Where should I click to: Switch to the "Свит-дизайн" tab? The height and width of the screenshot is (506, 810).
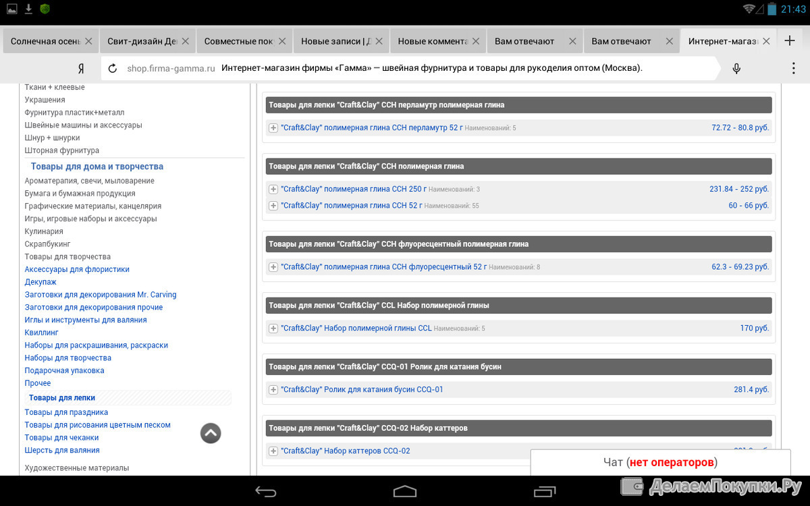148,41
